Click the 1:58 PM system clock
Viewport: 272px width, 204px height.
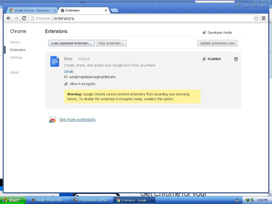(262, 200)
